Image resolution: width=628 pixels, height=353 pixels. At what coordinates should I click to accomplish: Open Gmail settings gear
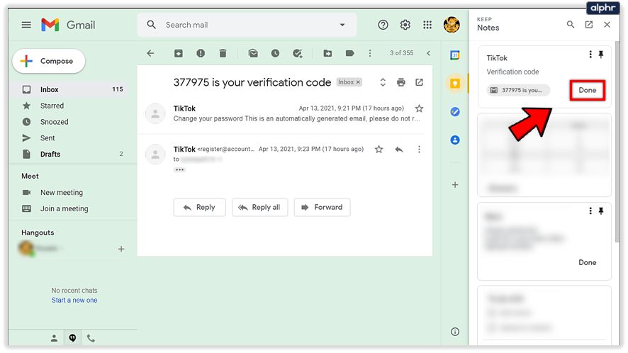tap(405, 25)
